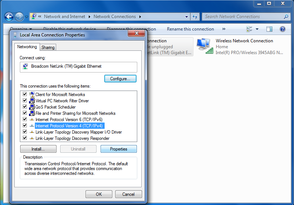Close the Local Area Connection Properties dialog
294x205 pixels.
[137, 33]
